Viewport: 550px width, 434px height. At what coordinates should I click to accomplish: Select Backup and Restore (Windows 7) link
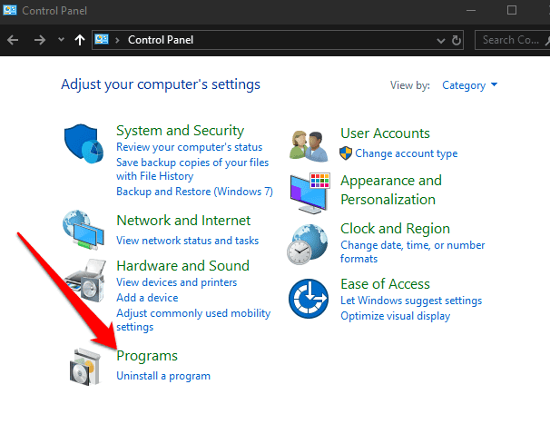tap(194, 192)
